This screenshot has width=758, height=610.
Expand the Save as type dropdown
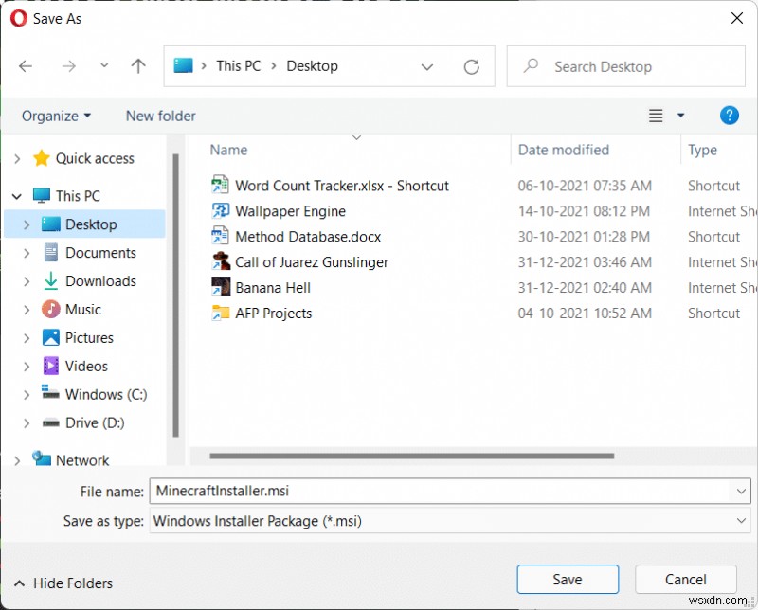coord(741,520)
